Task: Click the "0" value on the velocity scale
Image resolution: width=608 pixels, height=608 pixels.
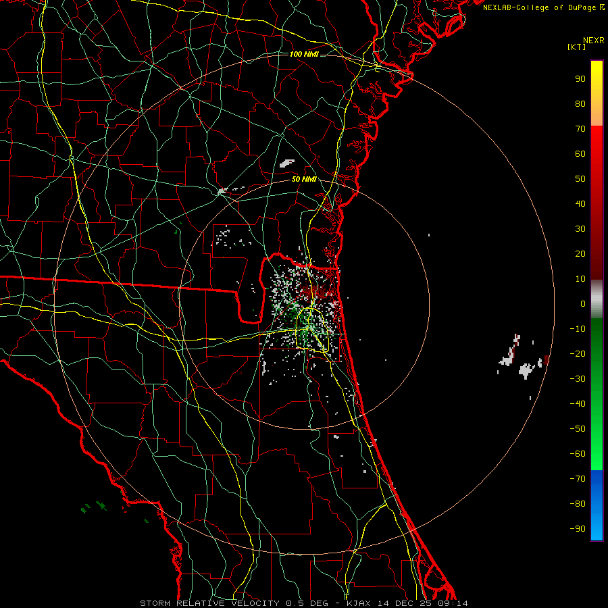Action: coord(583,304)
